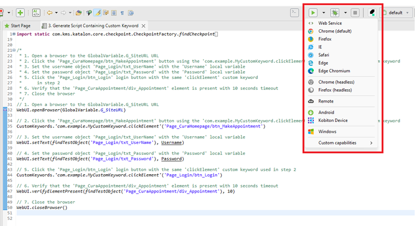Image resolution: width=415 pixels, height=226 pixels.
Task: Close the Generate Script Containing Custom Keyword tab
Action: click(144, 26)
